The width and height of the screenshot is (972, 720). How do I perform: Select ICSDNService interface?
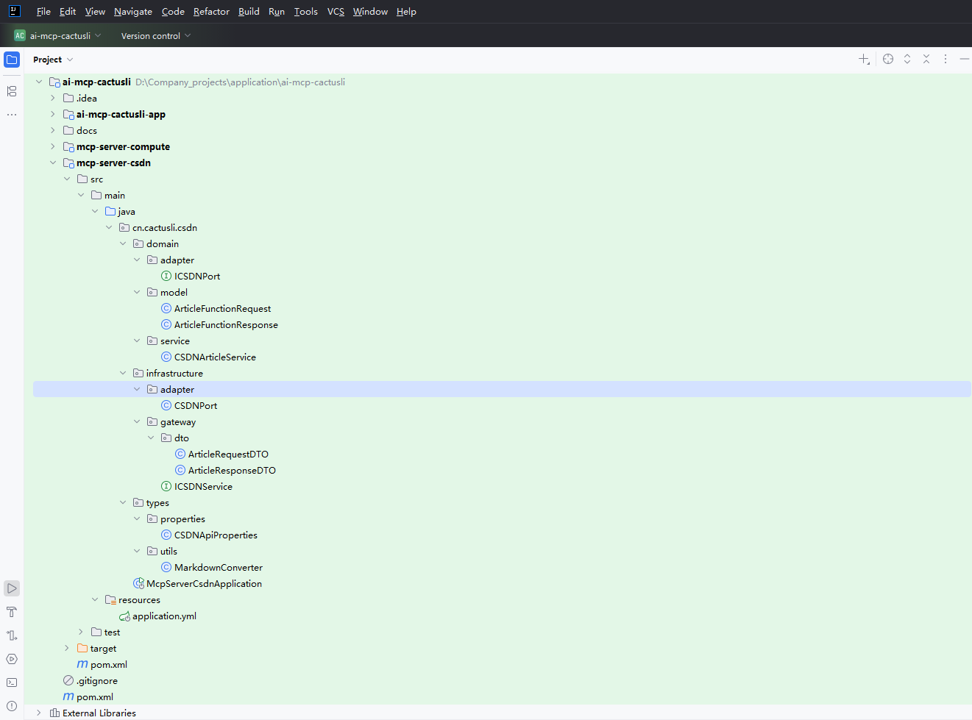(x=203, y=487)
